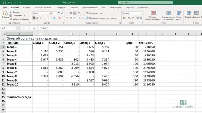Open the Borders dropdown arrow
Image resolution: width=202 pixels, height=113 pixels.
[x=50, y=18]
